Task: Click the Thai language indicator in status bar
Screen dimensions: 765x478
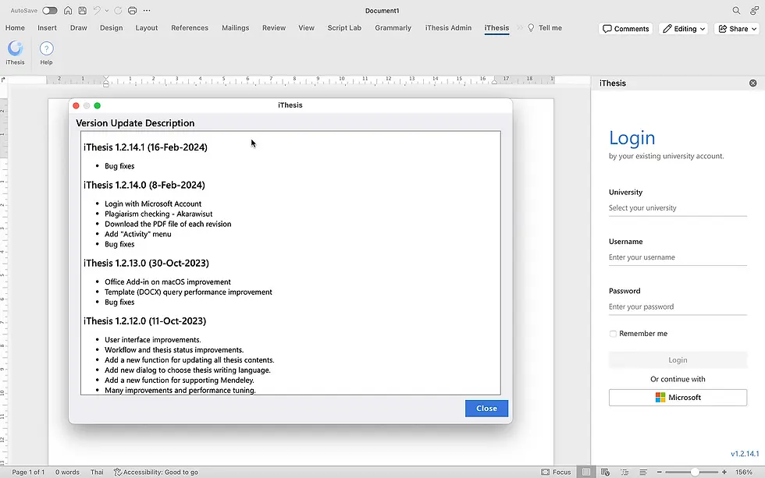Action: [x=97, y=473]
